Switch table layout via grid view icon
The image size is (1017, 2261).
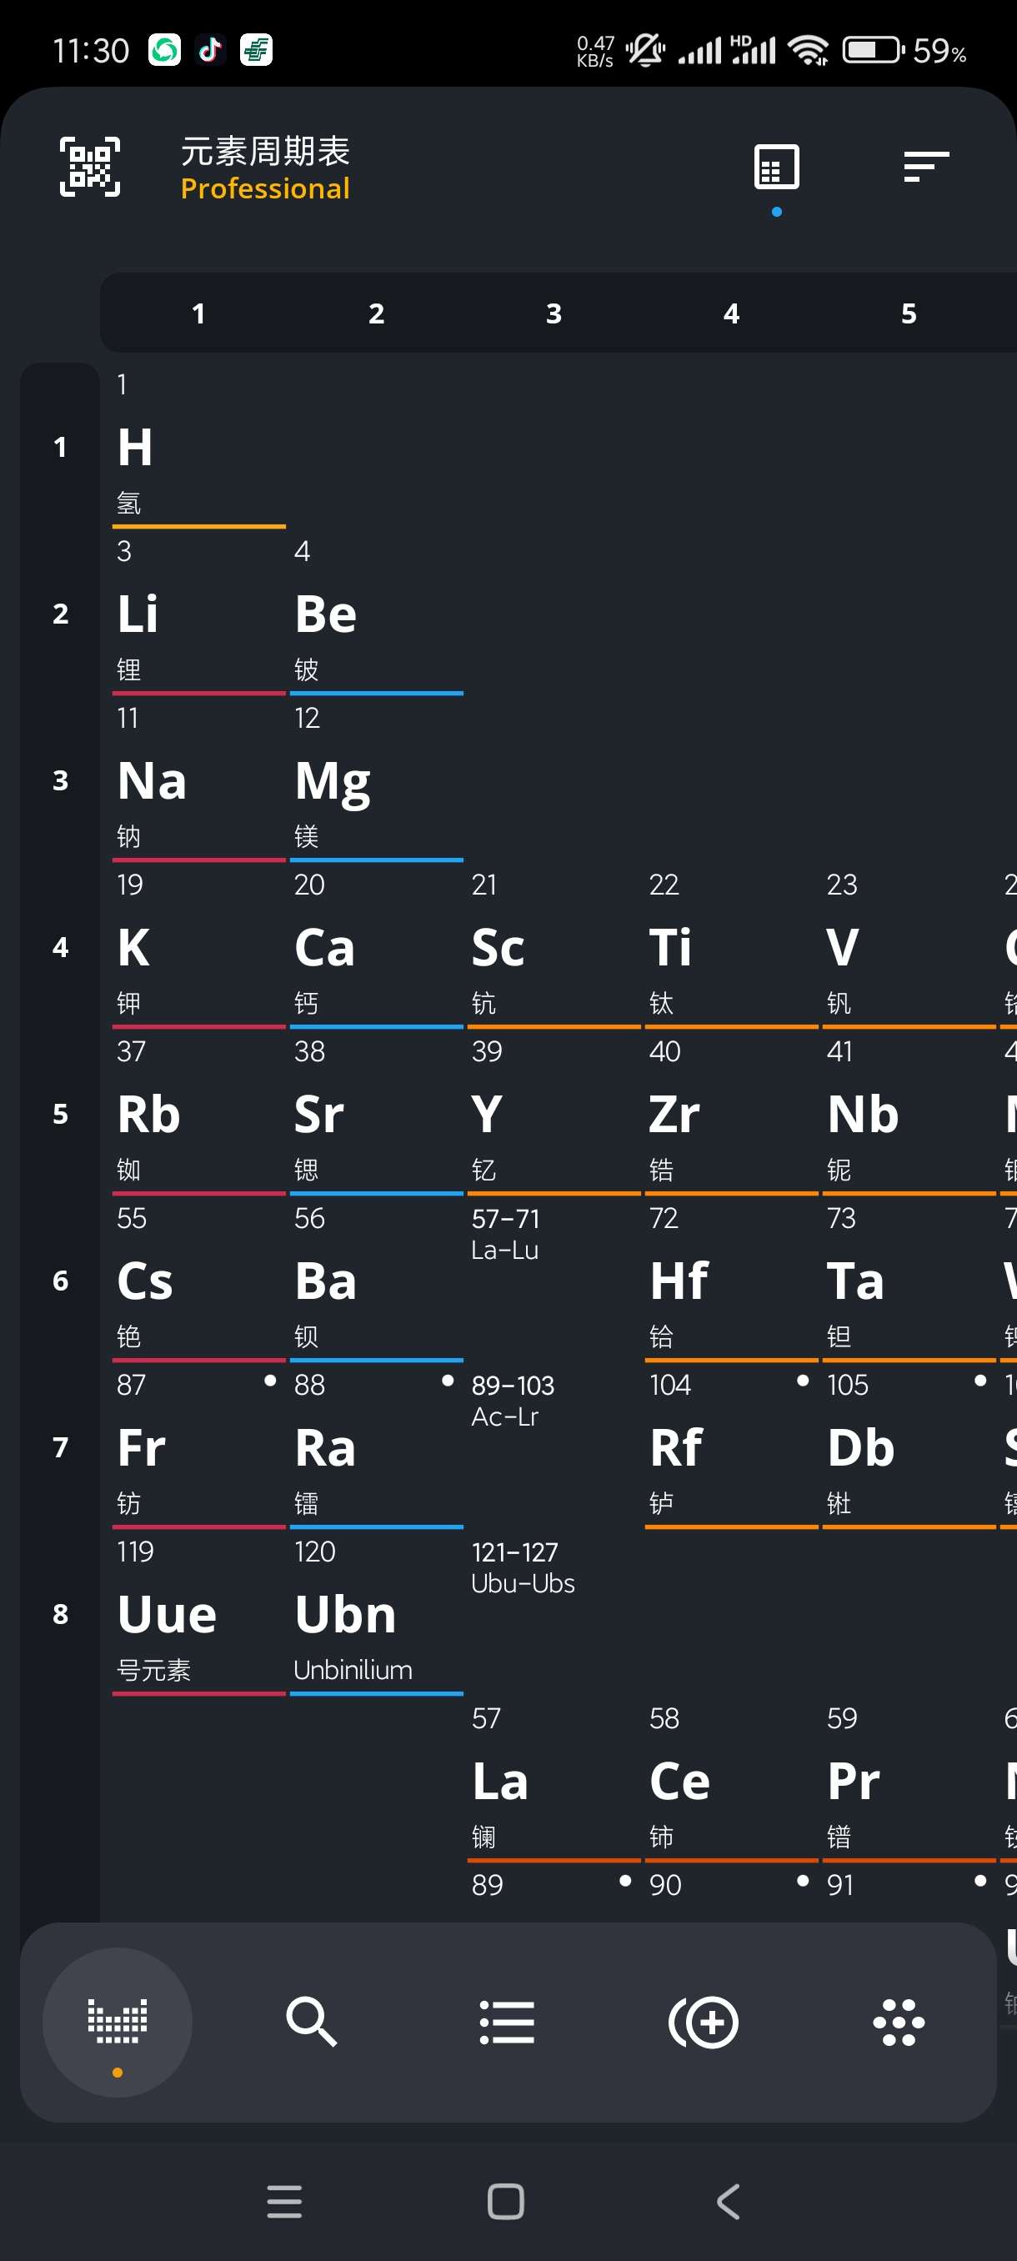tap(776, 166)
